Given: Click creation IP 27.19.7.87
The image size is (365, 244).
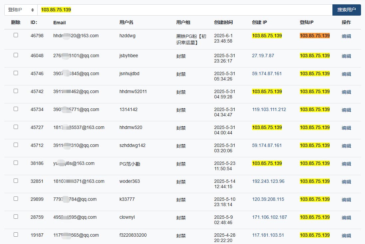Looking at the screenshot, I should (263, 56).
